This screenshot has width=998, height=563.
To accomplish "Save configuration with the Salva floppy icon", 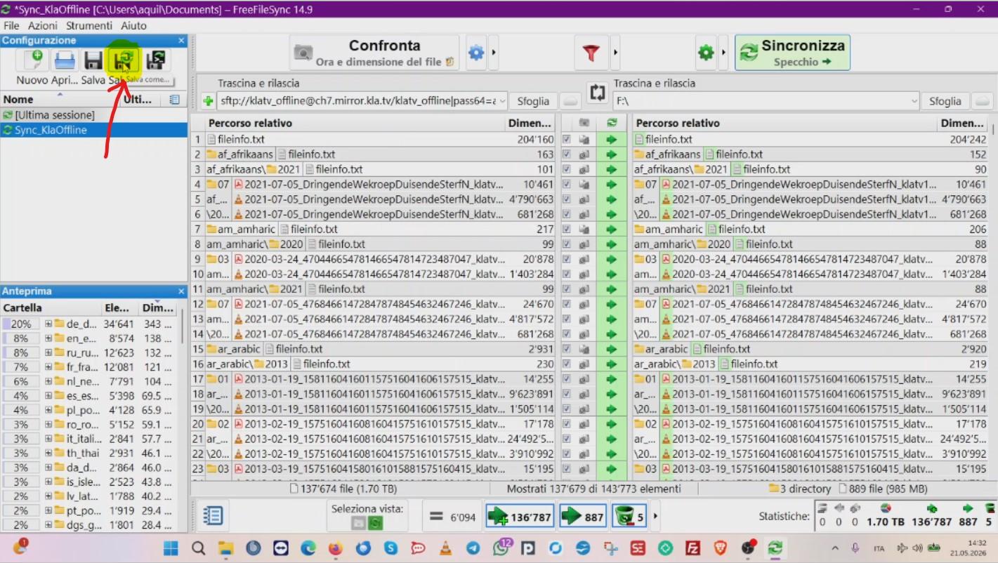I will coord(93,60).
